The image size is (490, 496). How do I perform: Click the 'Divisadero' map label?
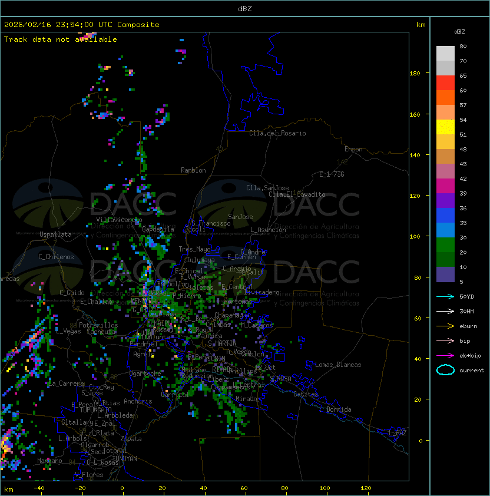[261, 292]
